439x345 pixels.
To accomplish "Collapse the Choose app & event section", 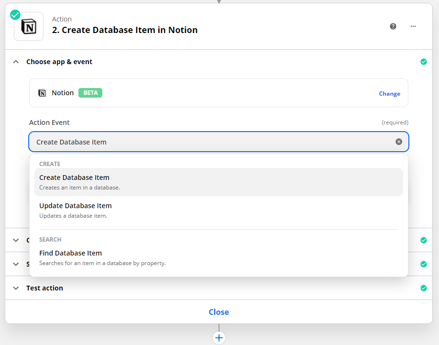I will [x=16, y=62].
